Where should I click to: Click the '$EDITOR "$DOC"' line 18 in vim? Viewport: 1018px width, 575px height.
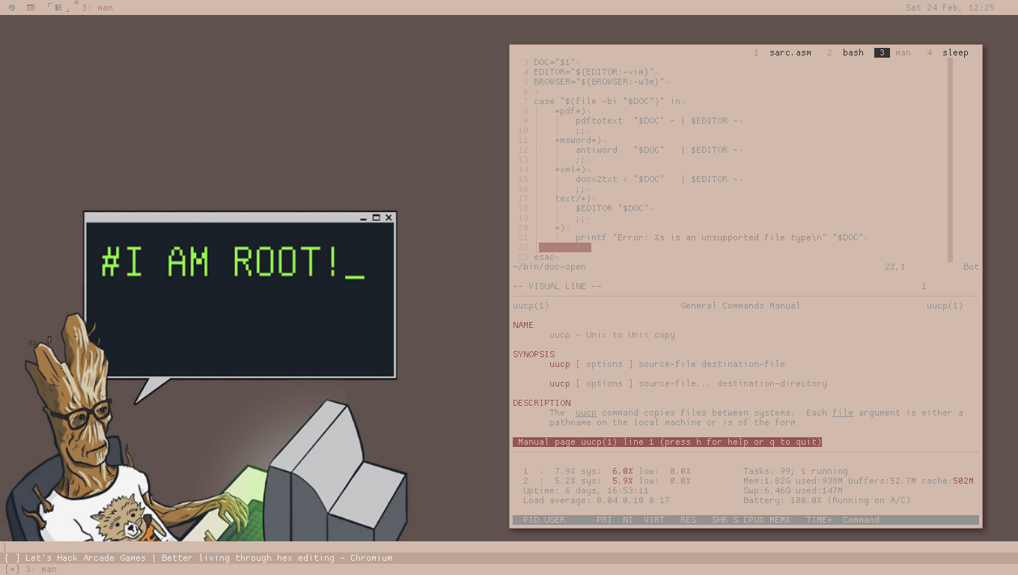coord(615,208)
